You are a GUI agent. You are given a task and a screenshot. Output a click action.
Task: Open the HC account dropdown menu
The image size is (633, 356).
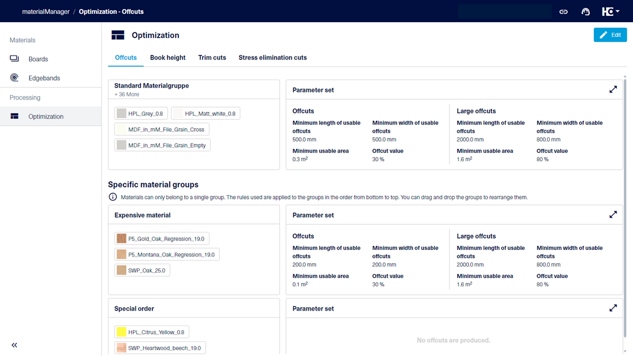tap(610, 12)
